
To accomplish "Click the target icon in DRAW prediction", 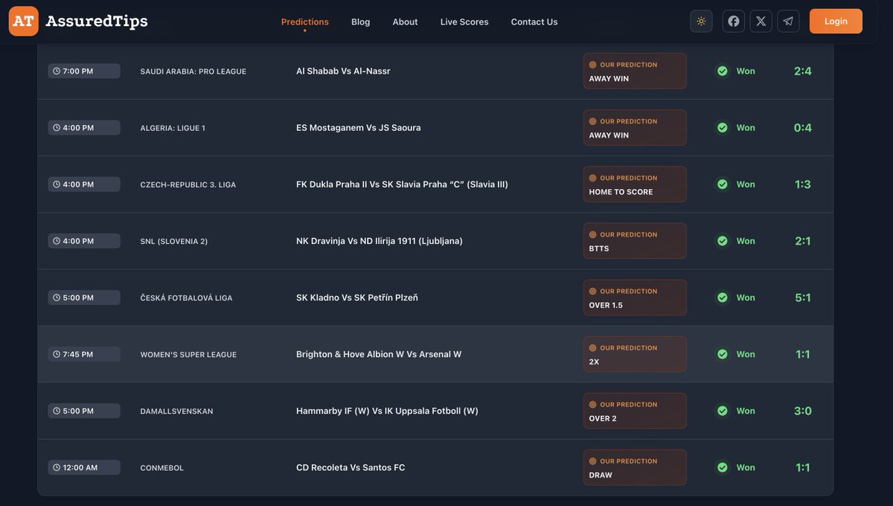I will click(x=593, y=461).
